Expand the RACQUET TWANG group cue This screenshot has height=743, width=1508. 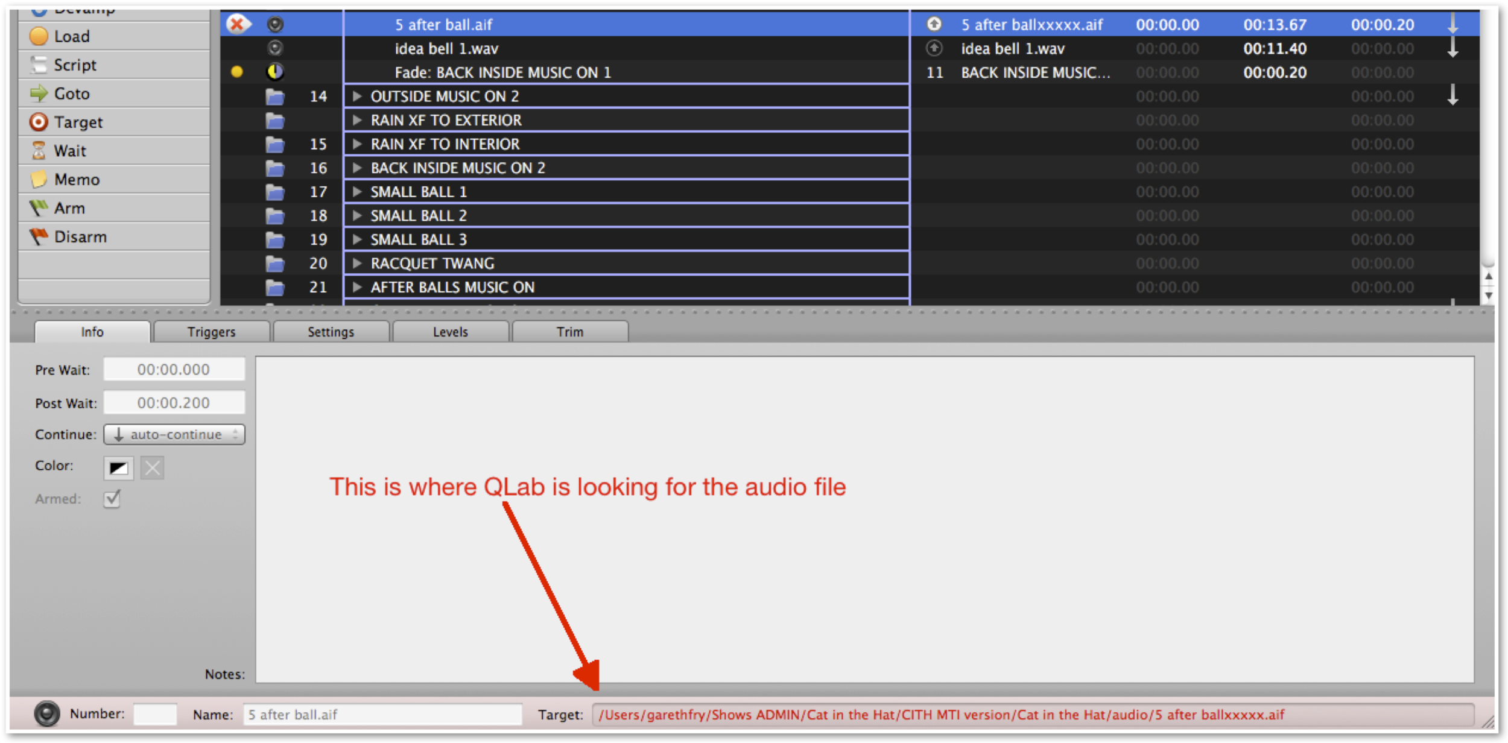pyautogui.click(x=357, y=263)
